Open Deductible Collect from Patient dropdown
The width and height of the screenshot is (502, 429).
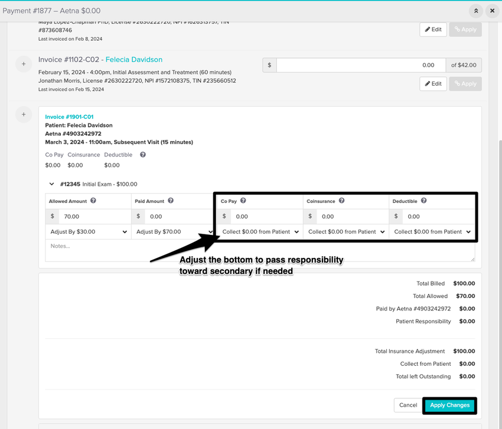point(432,232)
